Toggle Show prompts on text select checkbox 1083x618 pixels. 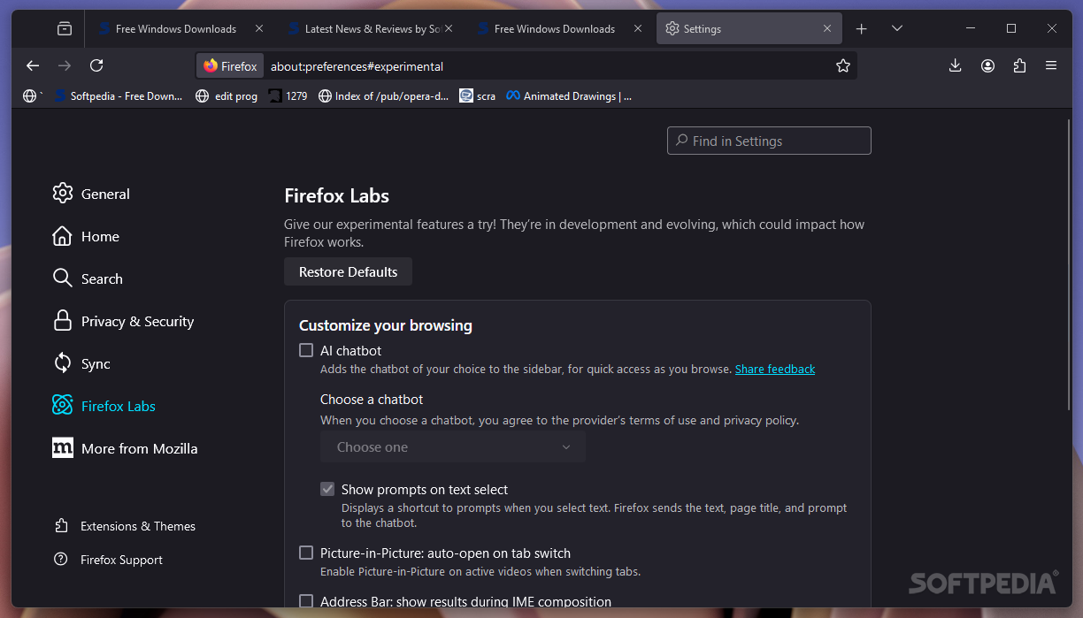[x=327, y=489]
